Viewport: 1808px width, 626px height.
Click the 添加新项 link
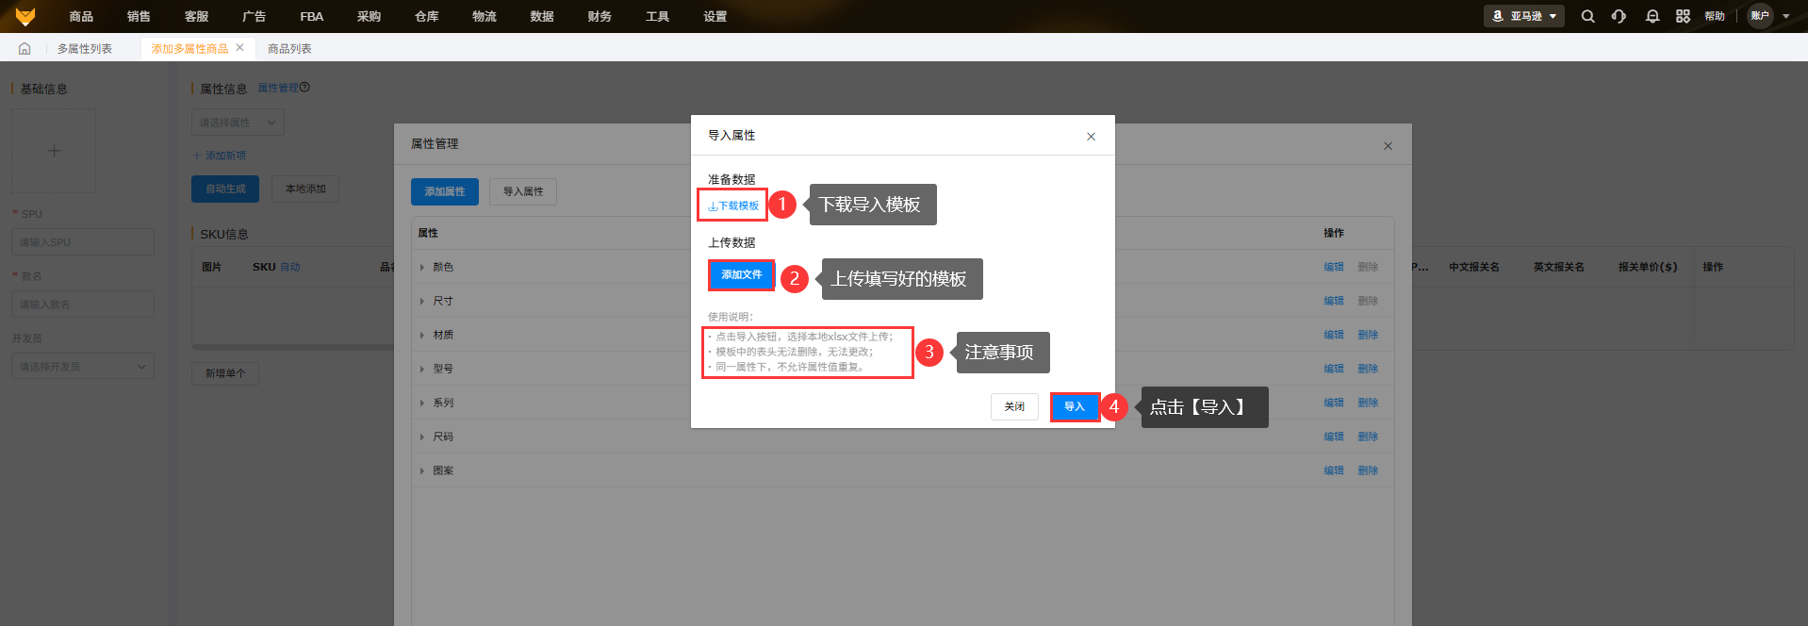(x=220, y=156)
